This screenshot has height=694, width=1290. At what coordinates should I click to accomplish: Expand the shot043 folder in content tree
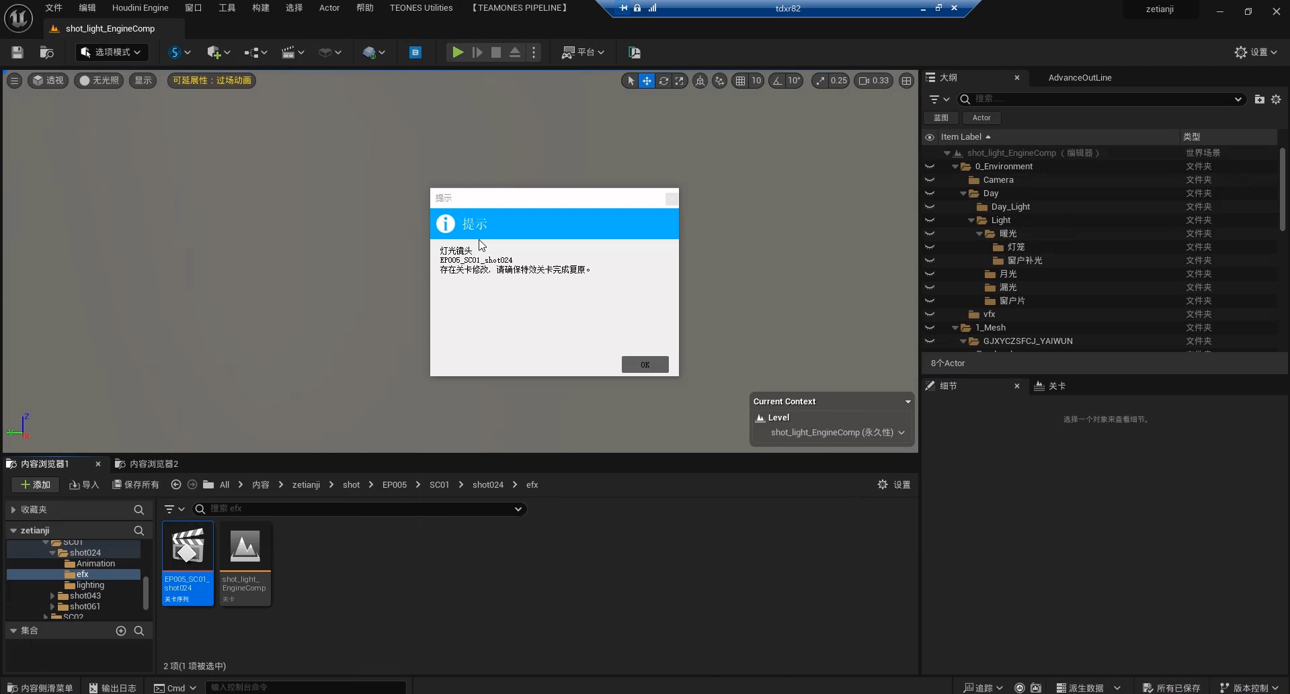tap(52, 596)
